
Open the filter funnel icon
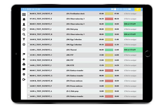24,39
